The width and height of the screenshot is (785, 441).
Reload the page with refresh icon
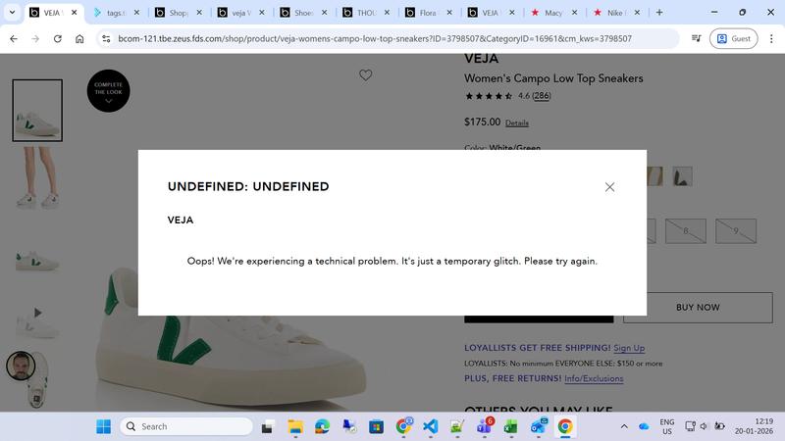[x=58, y=38]
